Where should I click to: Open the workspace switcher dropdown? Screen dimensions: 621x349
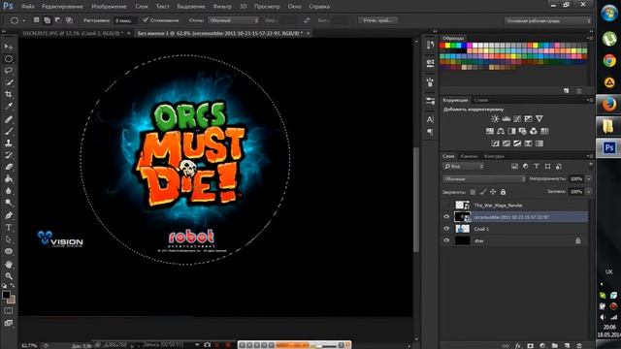(548, 20)
